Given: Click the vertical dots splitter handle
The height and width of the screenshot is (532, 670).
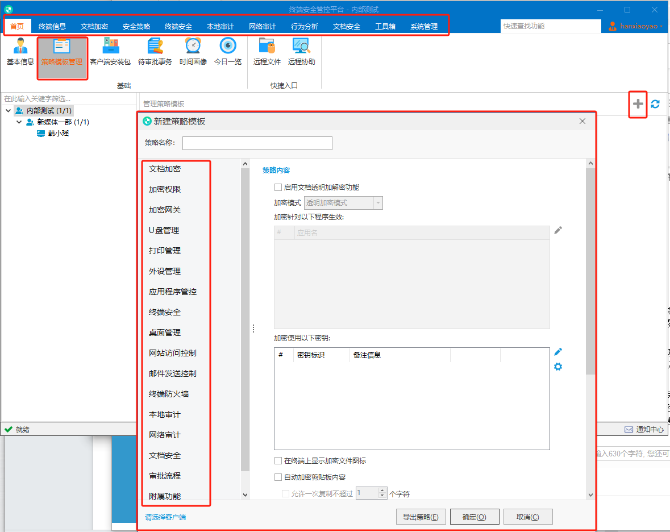Looking at the screenshot, I should coord(253,329).
